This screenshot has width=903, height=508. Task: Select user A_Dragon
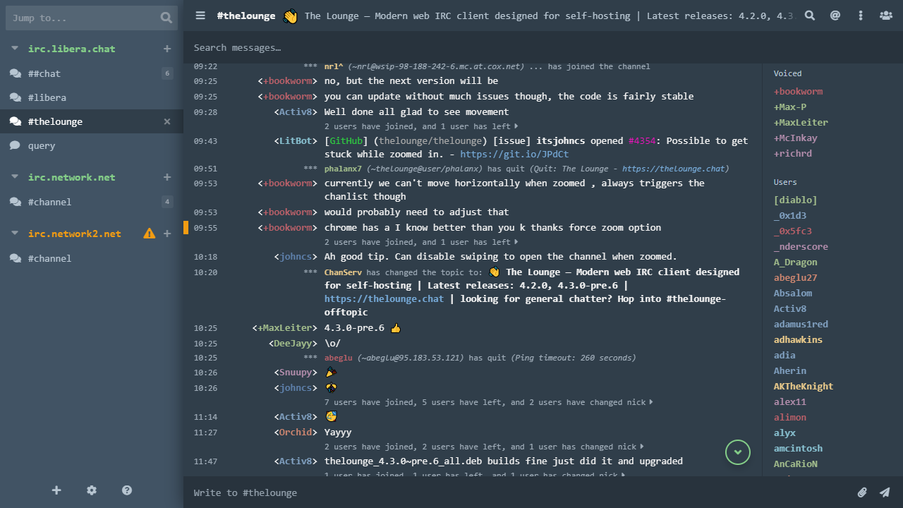point(795,262)
